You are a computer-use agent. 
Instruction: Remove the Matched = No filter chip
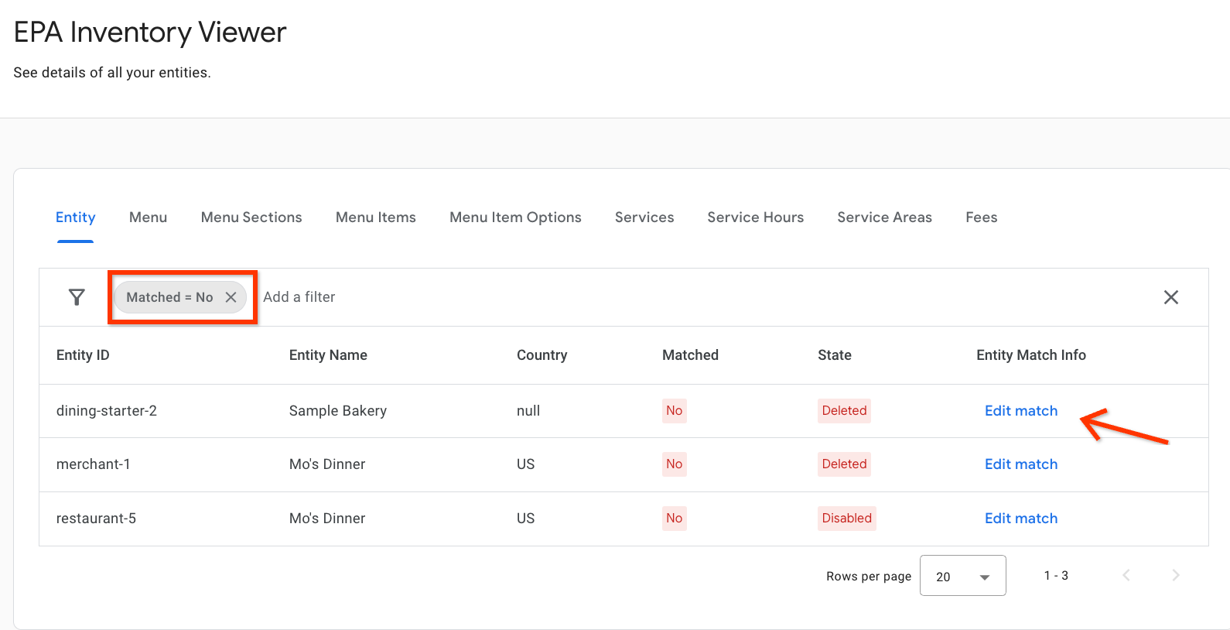coord(231,297)
